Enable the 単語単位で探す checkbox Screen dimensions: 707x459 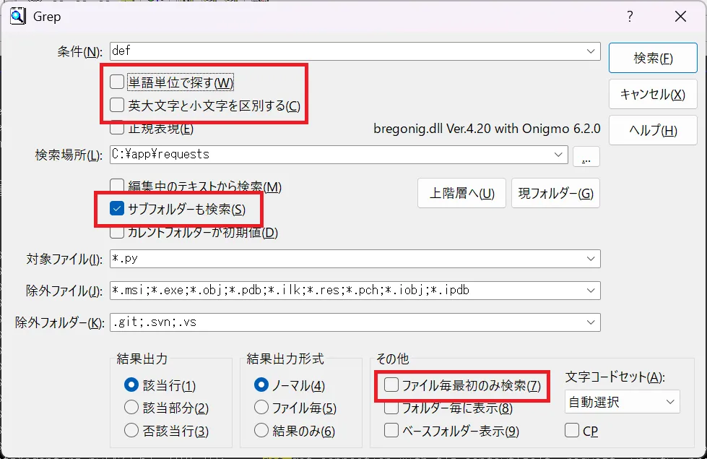coord(118,82)
